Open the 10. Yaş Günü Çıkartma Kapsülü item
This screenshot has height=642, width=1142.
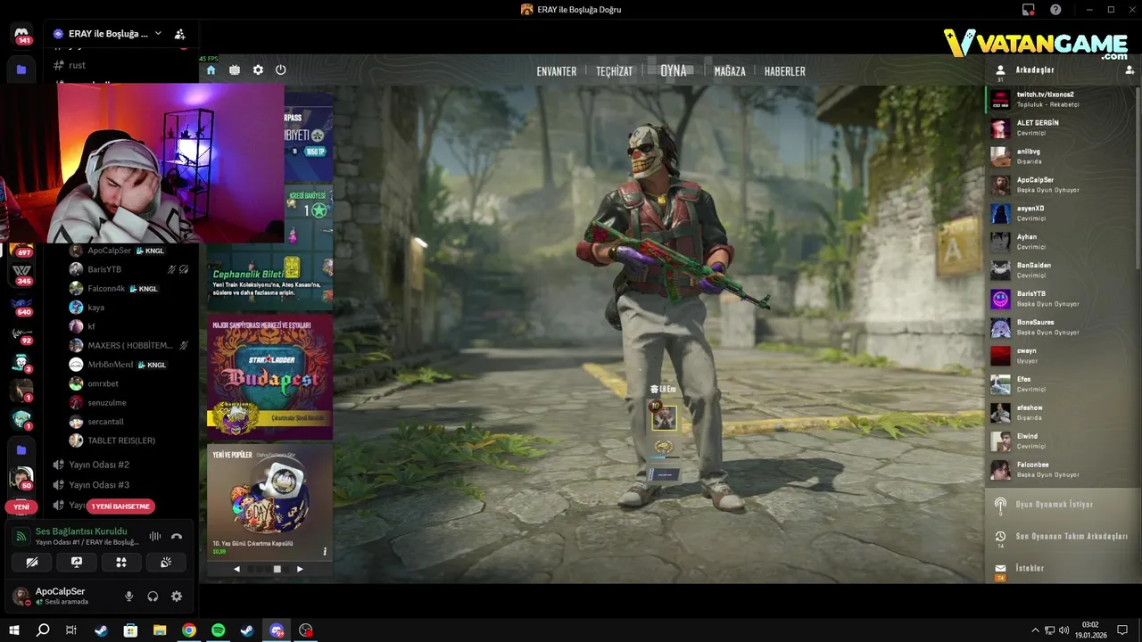point(269,501)
